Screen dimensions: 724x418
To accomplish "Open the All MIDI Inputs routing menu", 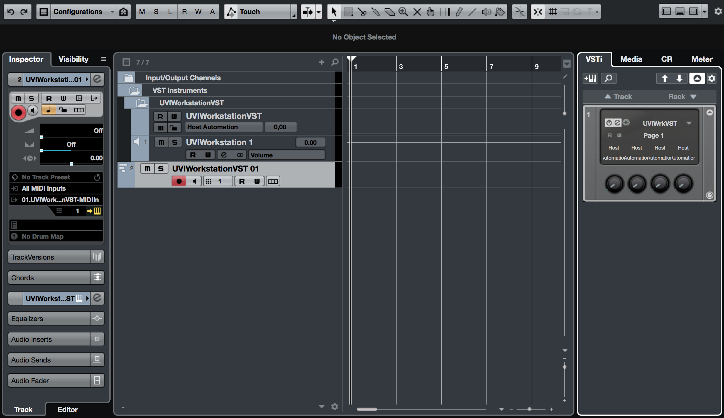I will [56, 188].
